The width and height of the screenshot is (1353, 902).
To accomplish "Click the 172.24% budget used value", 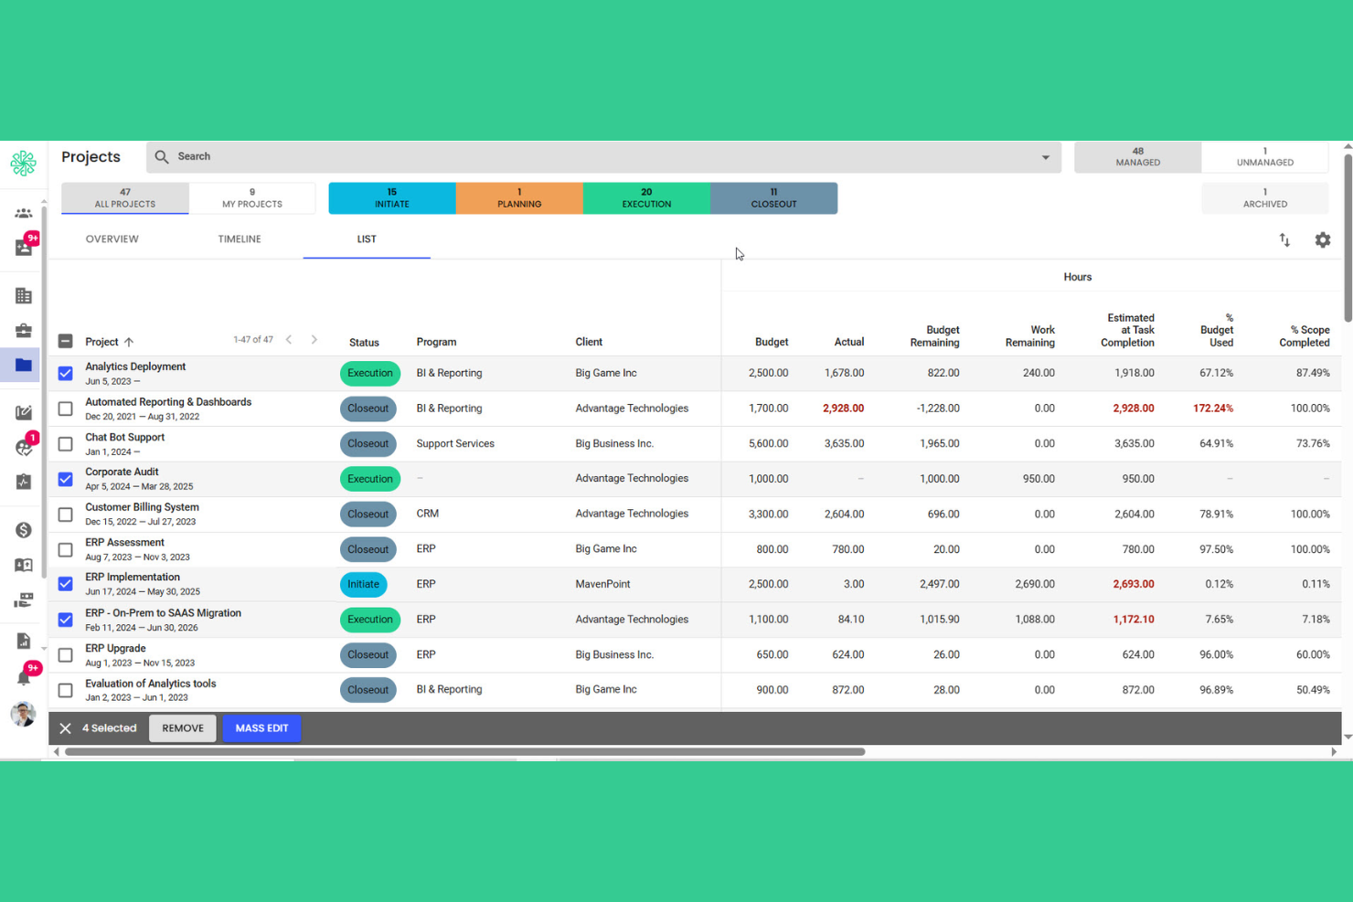I will (1212, 409).
